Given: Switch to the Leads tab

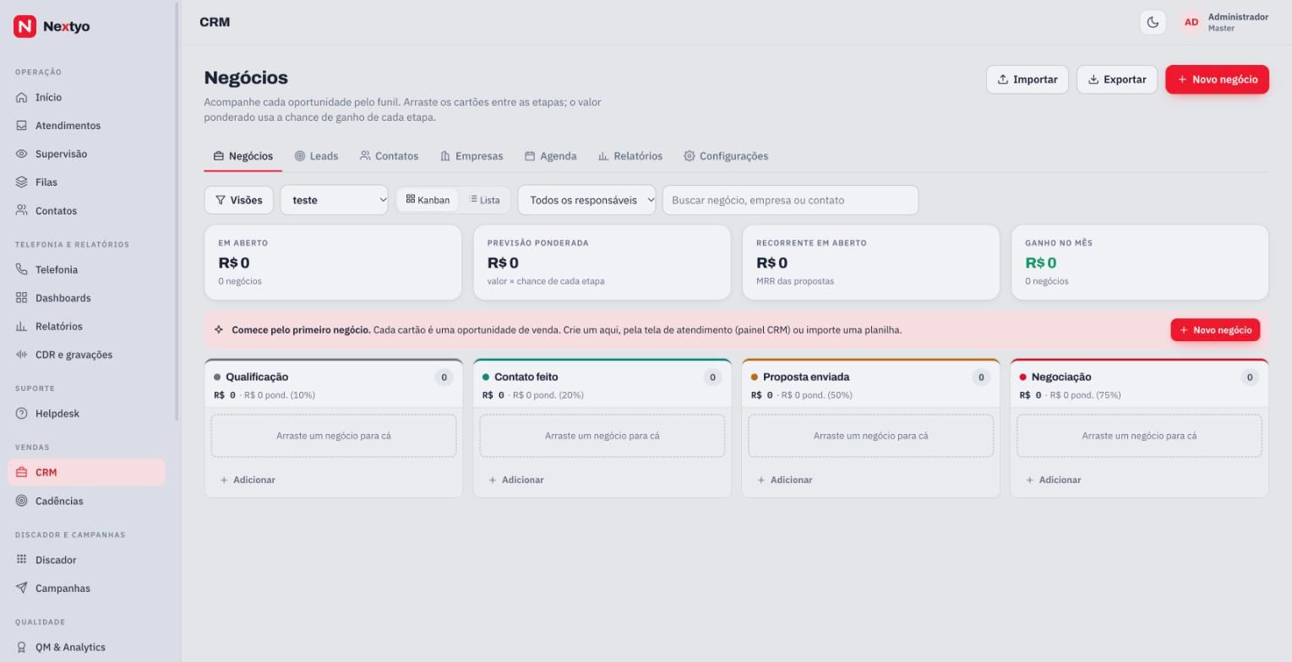Looking at the screenshot, I should click(x=316, y=156).
